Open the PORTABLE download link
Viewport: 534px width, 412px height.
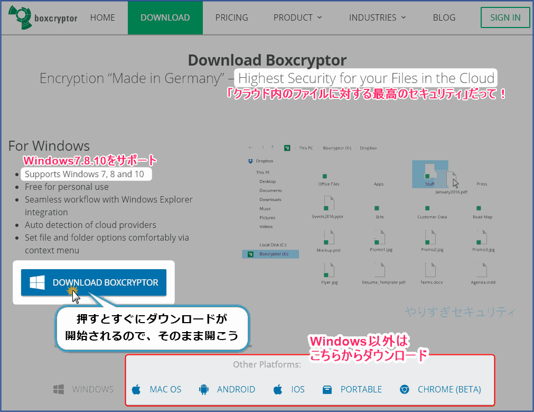361,389
